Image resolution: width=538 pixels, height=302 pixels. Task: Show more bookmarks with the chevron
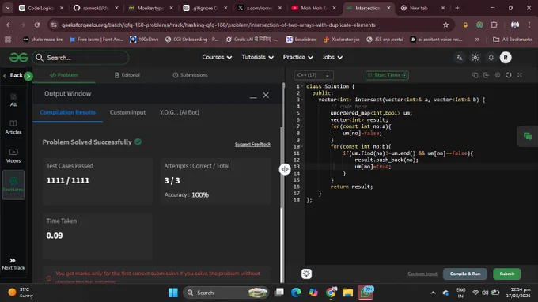point(477,40)
